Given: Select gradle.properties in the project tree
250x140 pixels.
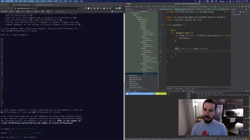Looking at the screenshot, I should [x=136, y=79].
